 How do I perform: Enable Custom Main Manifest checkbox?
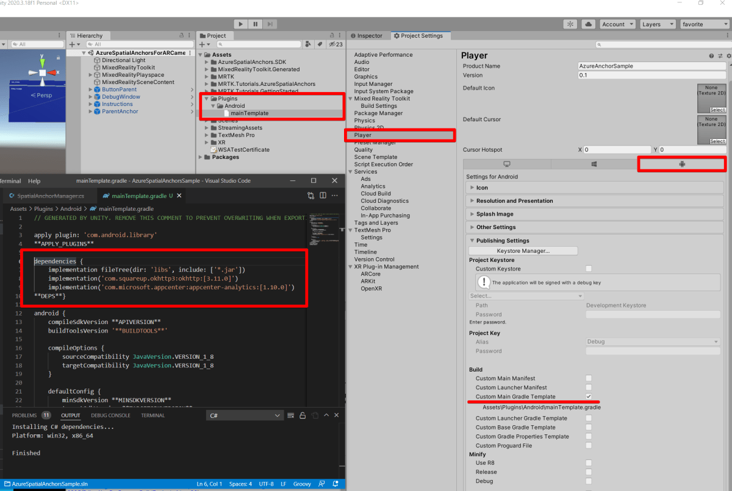pos(589,378)
